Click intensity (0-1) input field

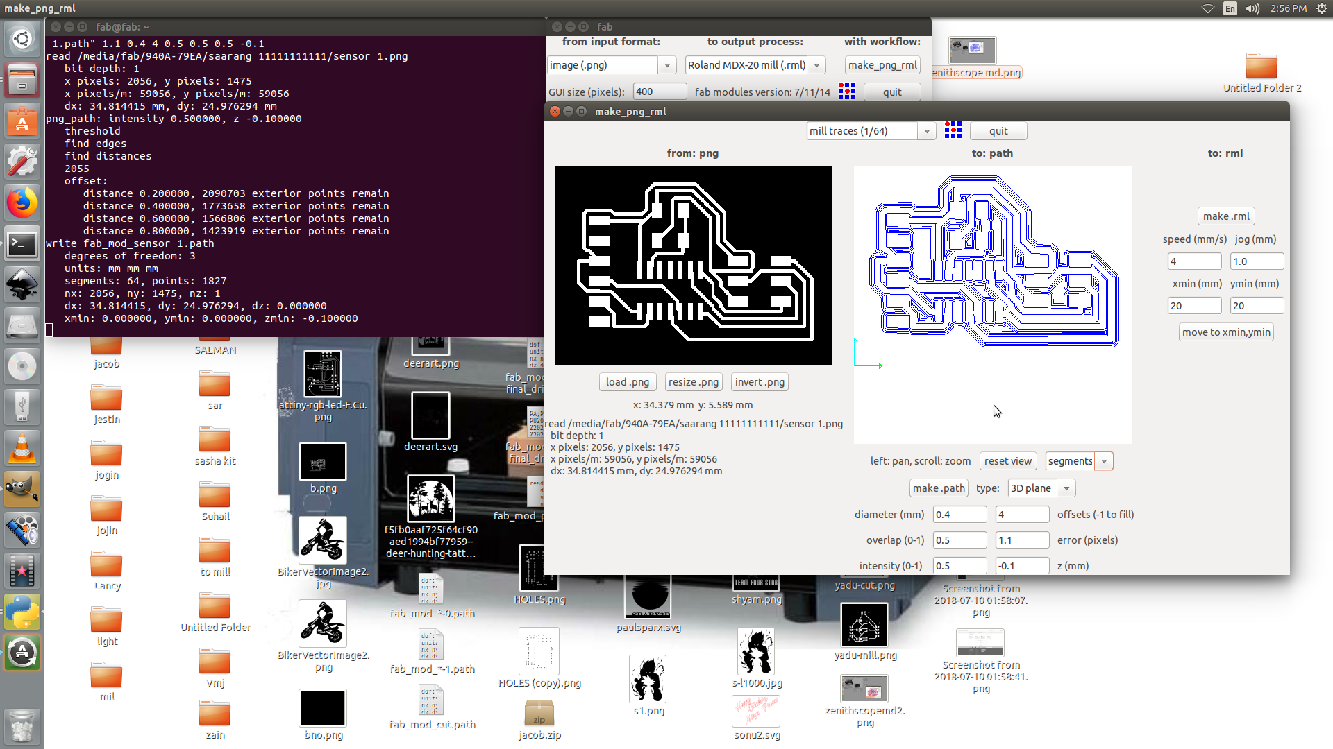(959, 566)
